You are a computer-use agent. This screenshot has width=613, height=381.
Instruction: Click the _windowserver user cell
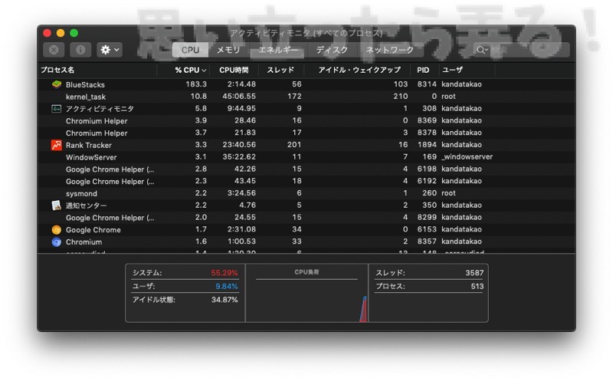coord(467,157)
